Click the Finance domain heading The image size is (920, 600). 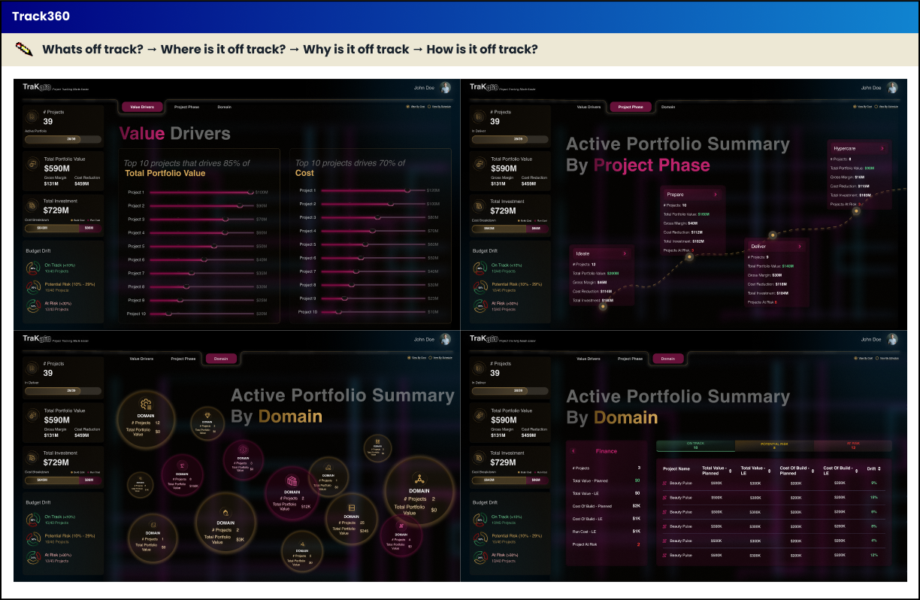607,451
